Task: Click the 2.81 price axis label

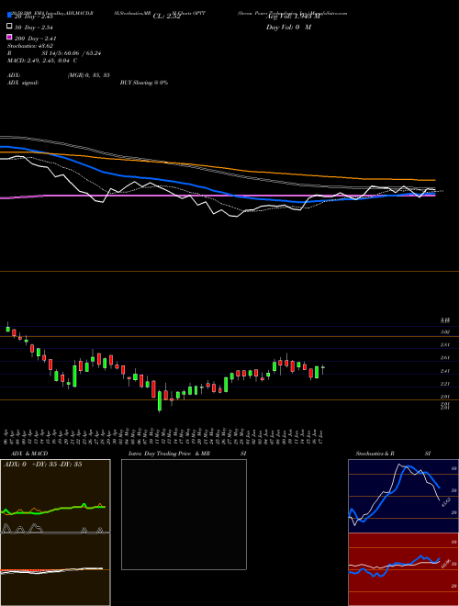Action: tap(444, 344)
